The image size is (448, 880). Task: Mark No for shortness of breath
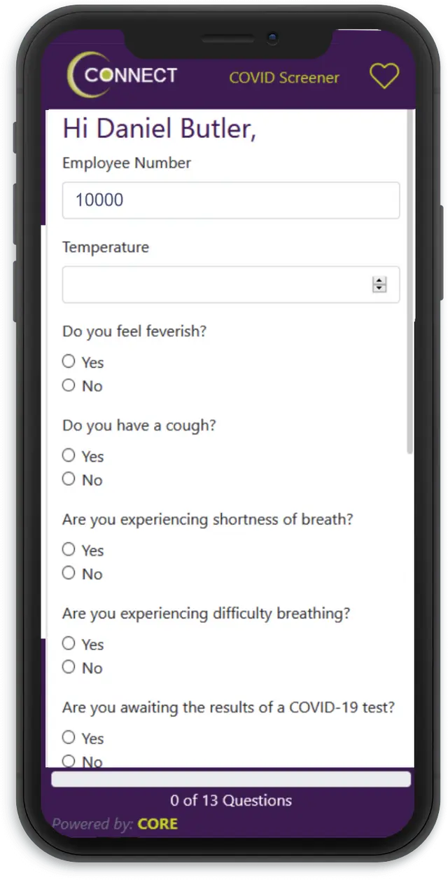tap(69, 573)
